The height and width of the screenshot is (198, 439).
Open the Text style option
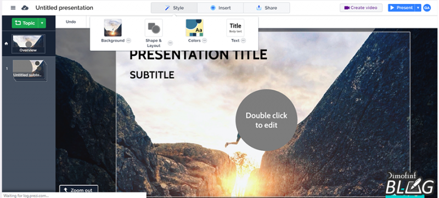coord(235,31)
